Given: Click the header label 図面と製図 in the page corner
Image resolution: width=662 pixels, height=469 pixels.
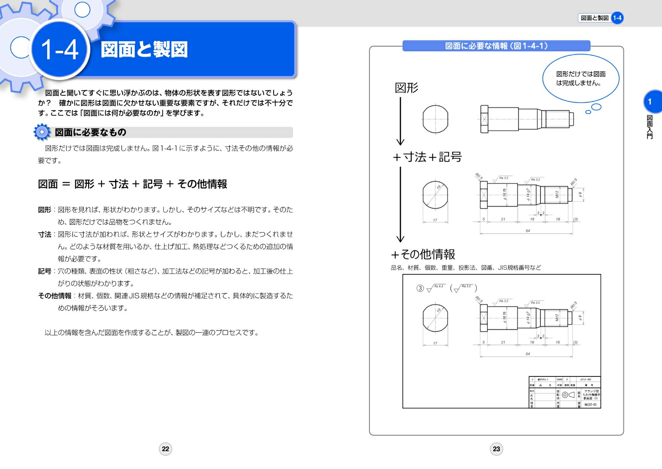Looking at the screenshot, I should pos(595,18).
